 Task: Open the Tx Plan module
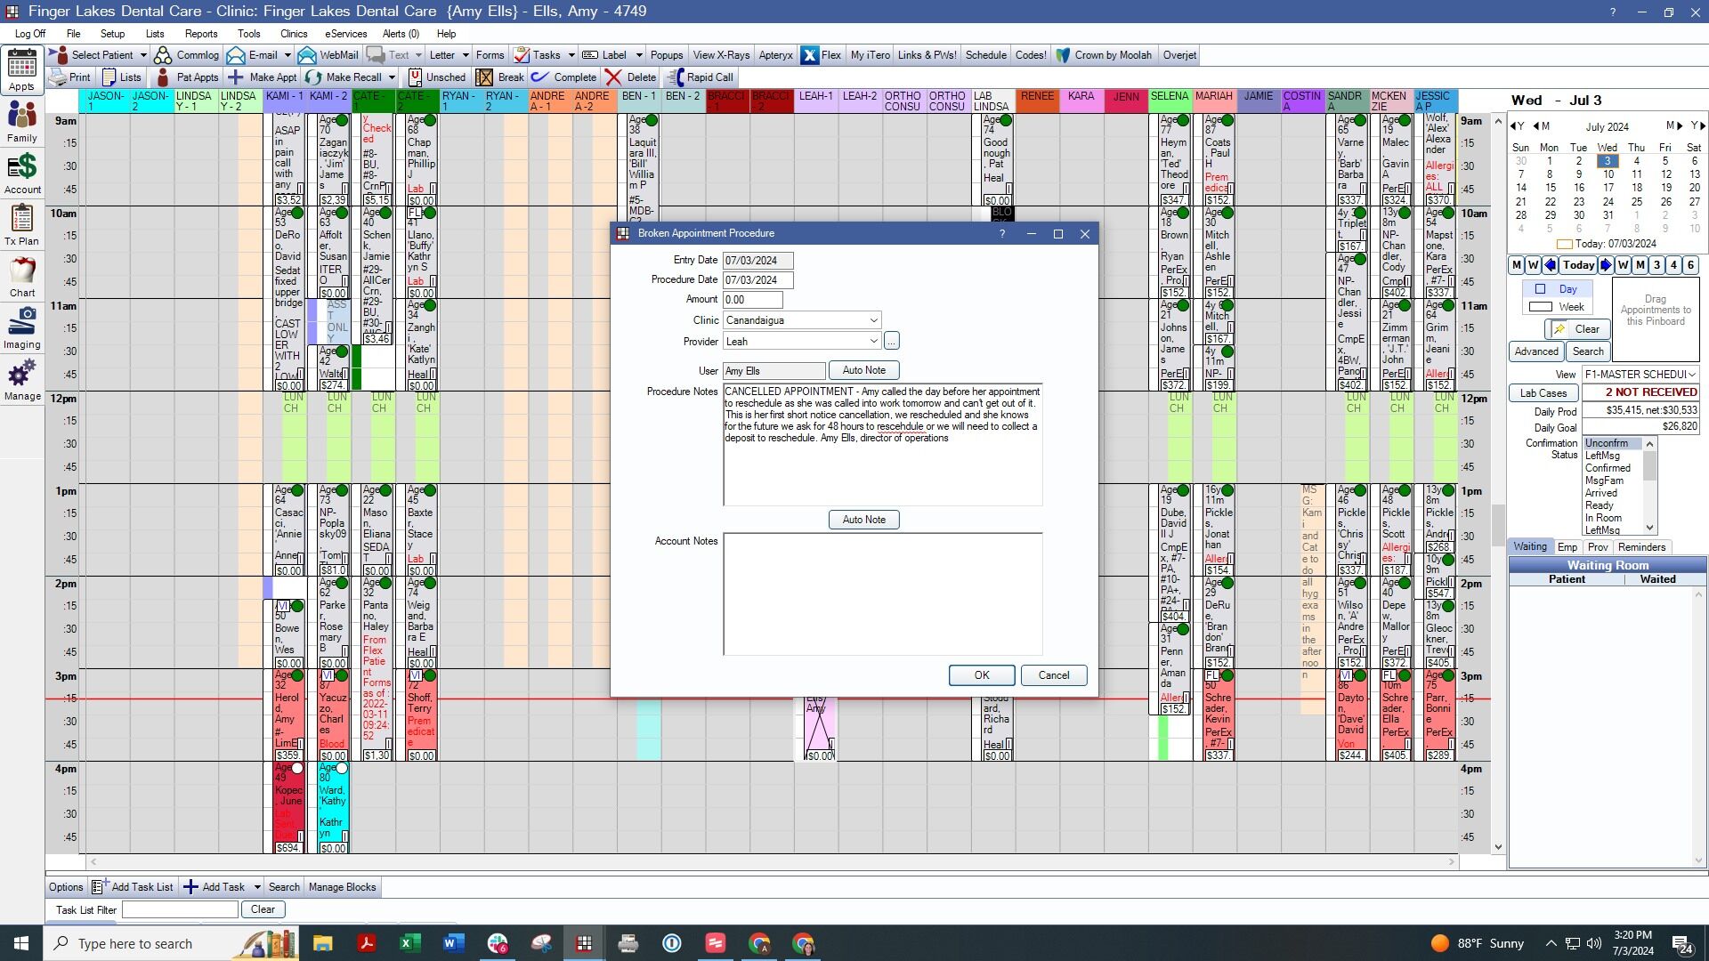(x=21, y=224)
